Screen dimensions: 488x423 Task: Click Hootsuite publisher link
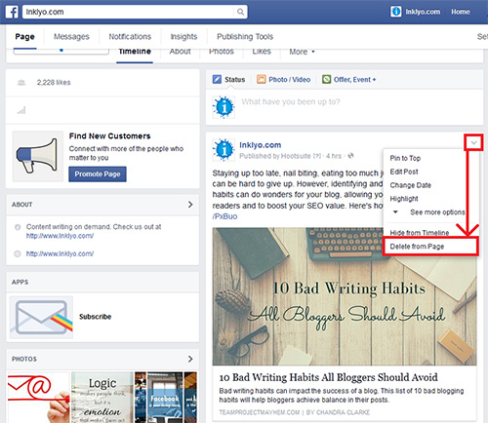[x=296, y=156]
